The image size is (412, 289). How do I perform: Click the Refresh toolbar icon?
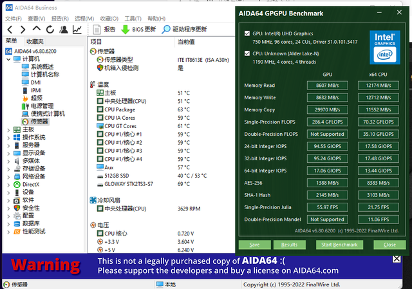point(50,30)
